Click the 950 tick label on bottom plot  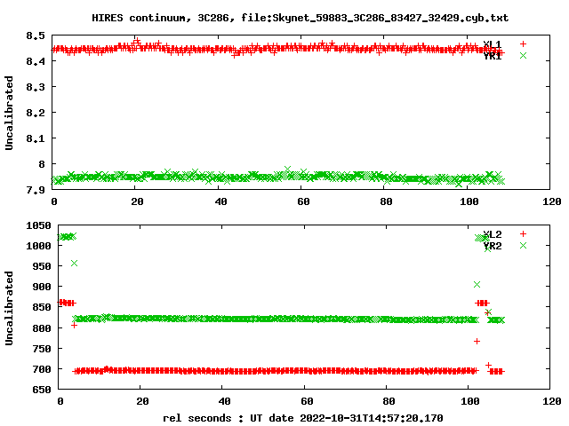click(42, 266)
